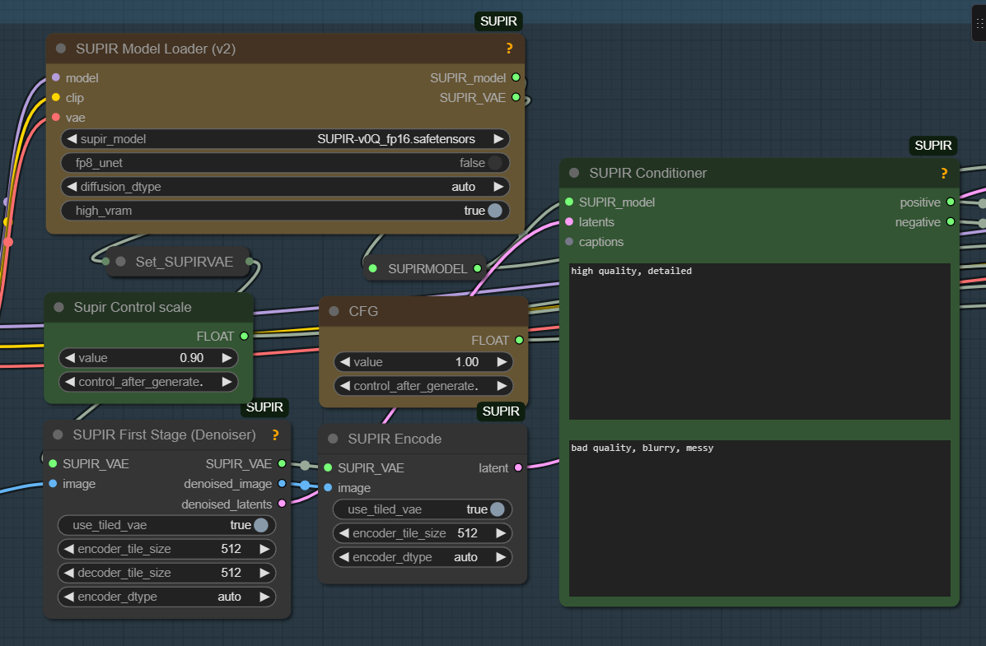Toggle use_tiled_vae in SUPIR Encode node
This screenshot has height=646, width=986.
497,509
